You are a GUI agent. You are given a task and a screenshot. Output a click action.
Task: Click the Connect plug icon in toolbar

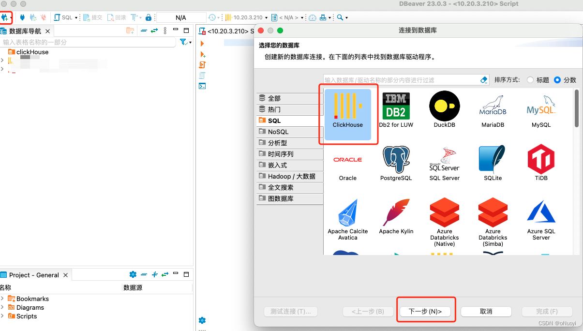pyautogui.click(x=22, y=17)
